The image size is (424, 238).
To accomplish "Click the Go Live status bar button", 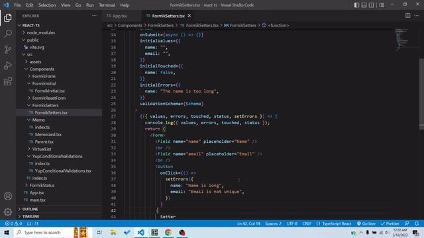I will point(366,223).
